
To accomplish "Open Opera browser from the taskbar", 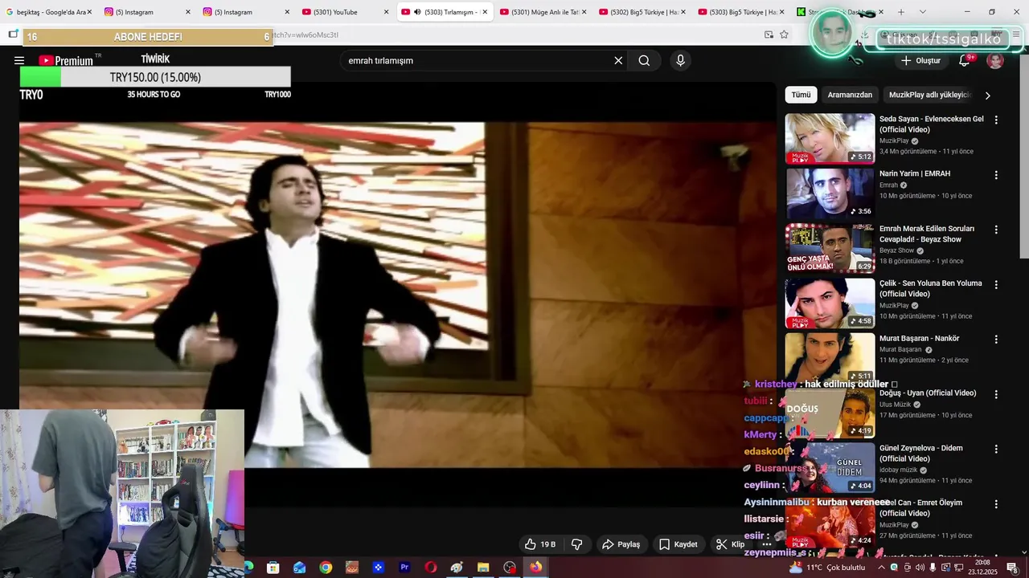I will [x=431, y=568].
